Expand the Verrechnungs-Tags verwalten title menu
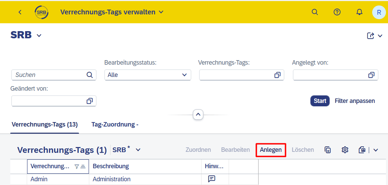388x185 pixels. [x=161, y=12]
